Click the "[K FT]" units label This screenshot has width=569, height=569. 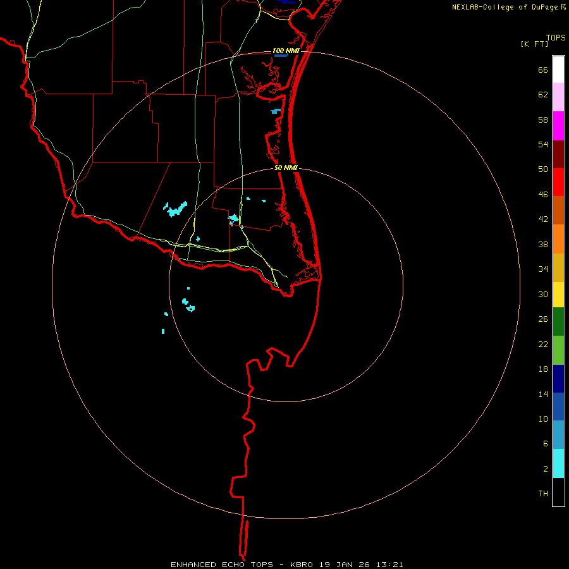534,44
